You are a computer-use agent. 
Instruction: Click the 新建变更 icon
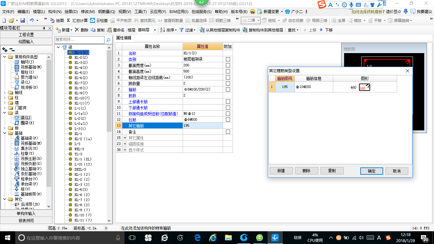pyautogui.click(x=260, y=11)
